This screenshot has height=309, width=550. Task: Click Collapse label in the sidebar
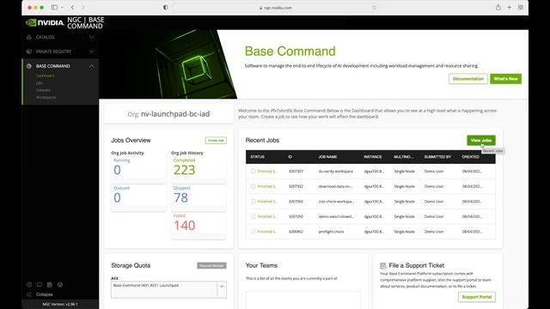coord(44,294)
